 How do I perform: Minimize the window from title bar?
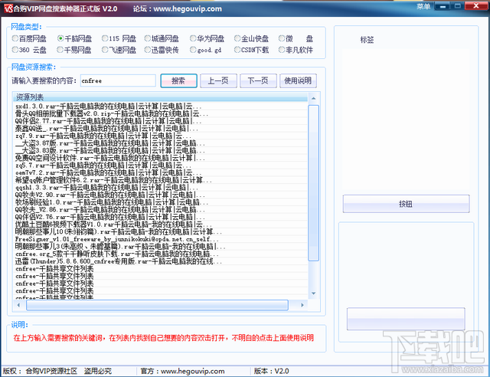tap(442, 6)
